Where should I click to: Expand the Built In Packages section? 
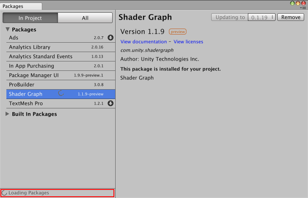pos(8,114)
